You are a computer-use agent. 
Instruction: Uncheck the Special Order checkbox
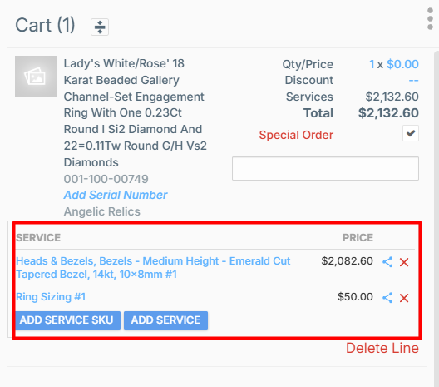pyautogui.click(x=411, y=133)
